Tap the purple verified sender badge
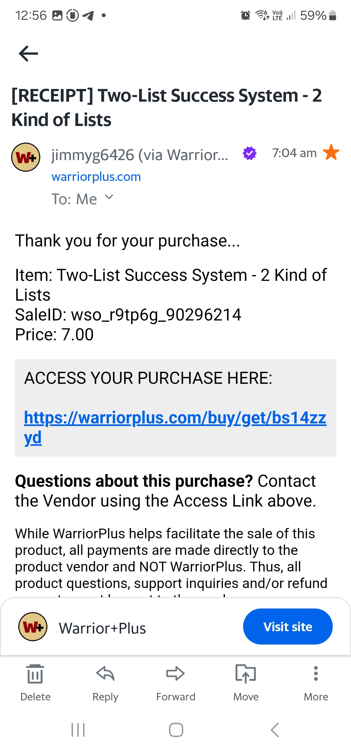The width and height of the screenshot is (351, 752). click(250, 153)
